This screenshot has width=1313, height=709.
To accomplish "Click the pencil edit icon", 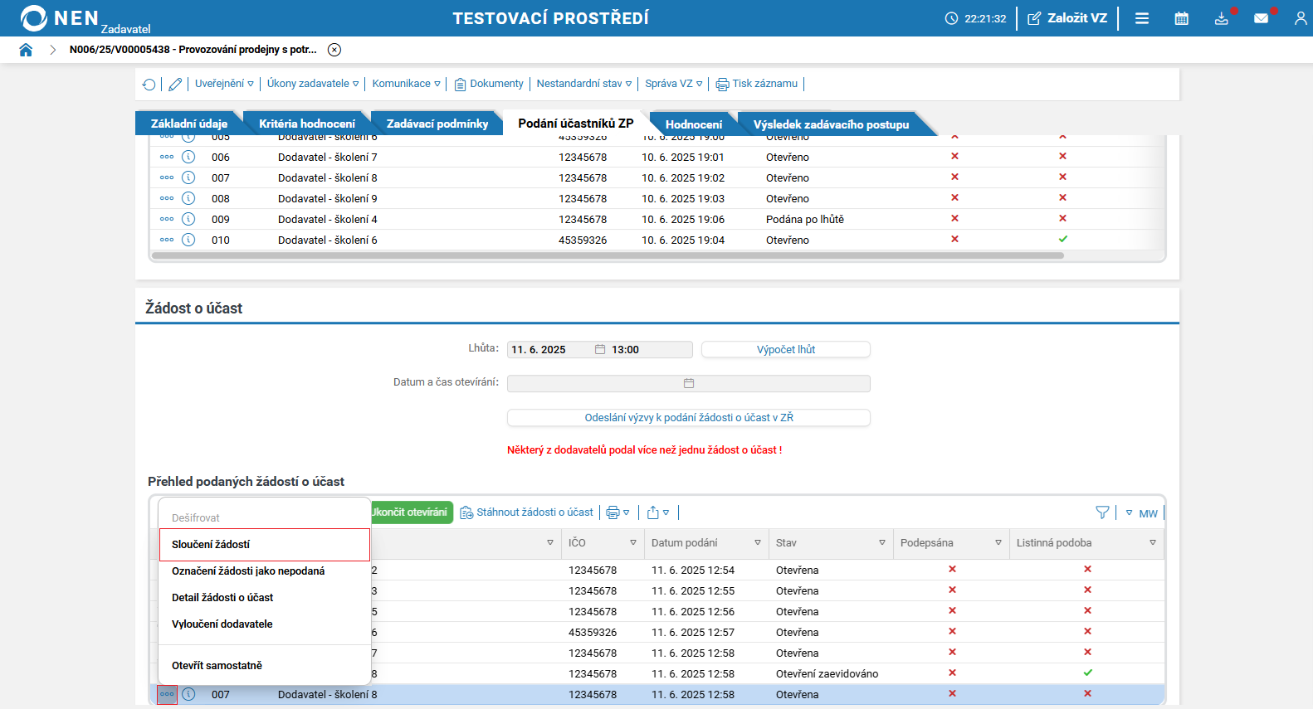I will [x=175, y=85].
